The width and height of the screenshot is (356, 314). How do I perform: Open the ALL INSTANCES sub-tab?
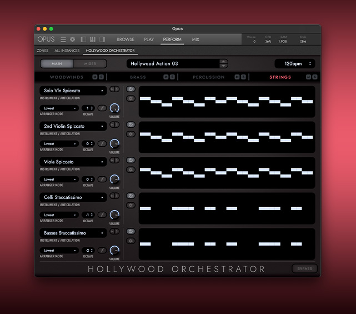click(67, 51)
